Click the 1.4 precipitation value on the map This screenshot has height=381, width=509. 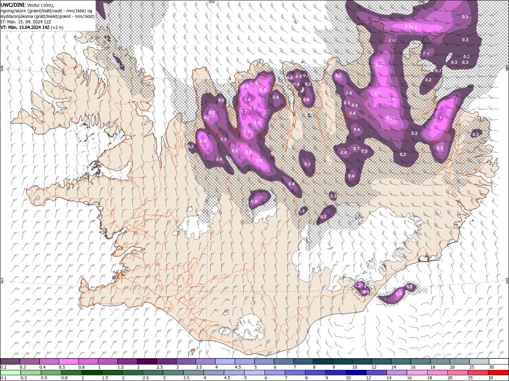click(247, 100)
